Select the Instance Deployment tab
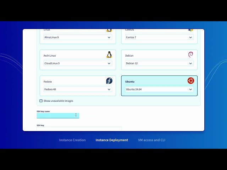227x170 pixels. coord(112,140)
